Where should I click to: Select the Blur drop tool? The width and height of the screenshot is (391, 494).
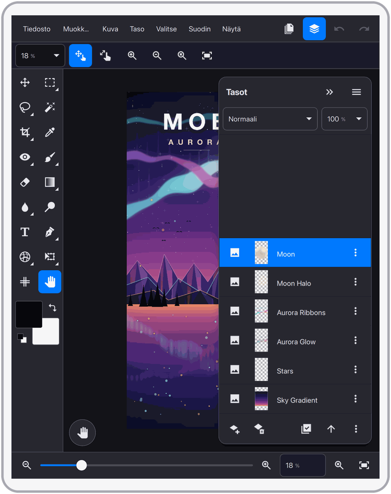[25, 207]
